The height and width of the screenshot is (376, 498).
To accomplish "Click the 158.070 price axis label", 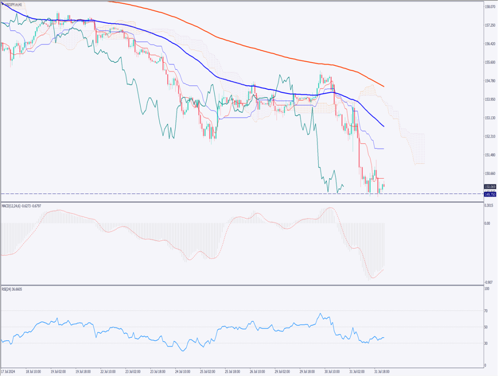I will pyautogui.click(x=490, y=7).
